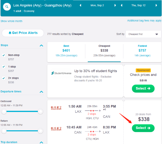The height and width of the screenshot is (144, 162).
Task: Click the Sichuan Airlines outbound logo
Action: 56,108
